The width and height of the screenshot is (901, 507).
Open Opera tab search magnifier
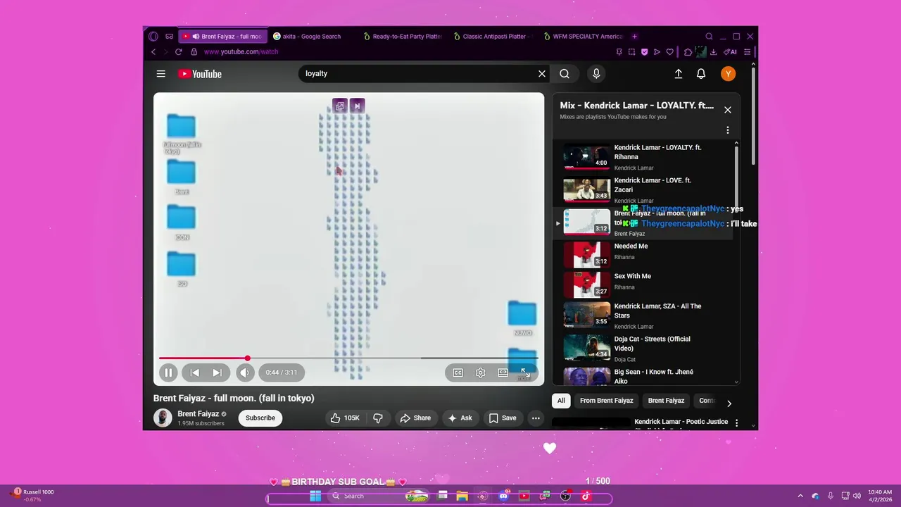(709, 37)
